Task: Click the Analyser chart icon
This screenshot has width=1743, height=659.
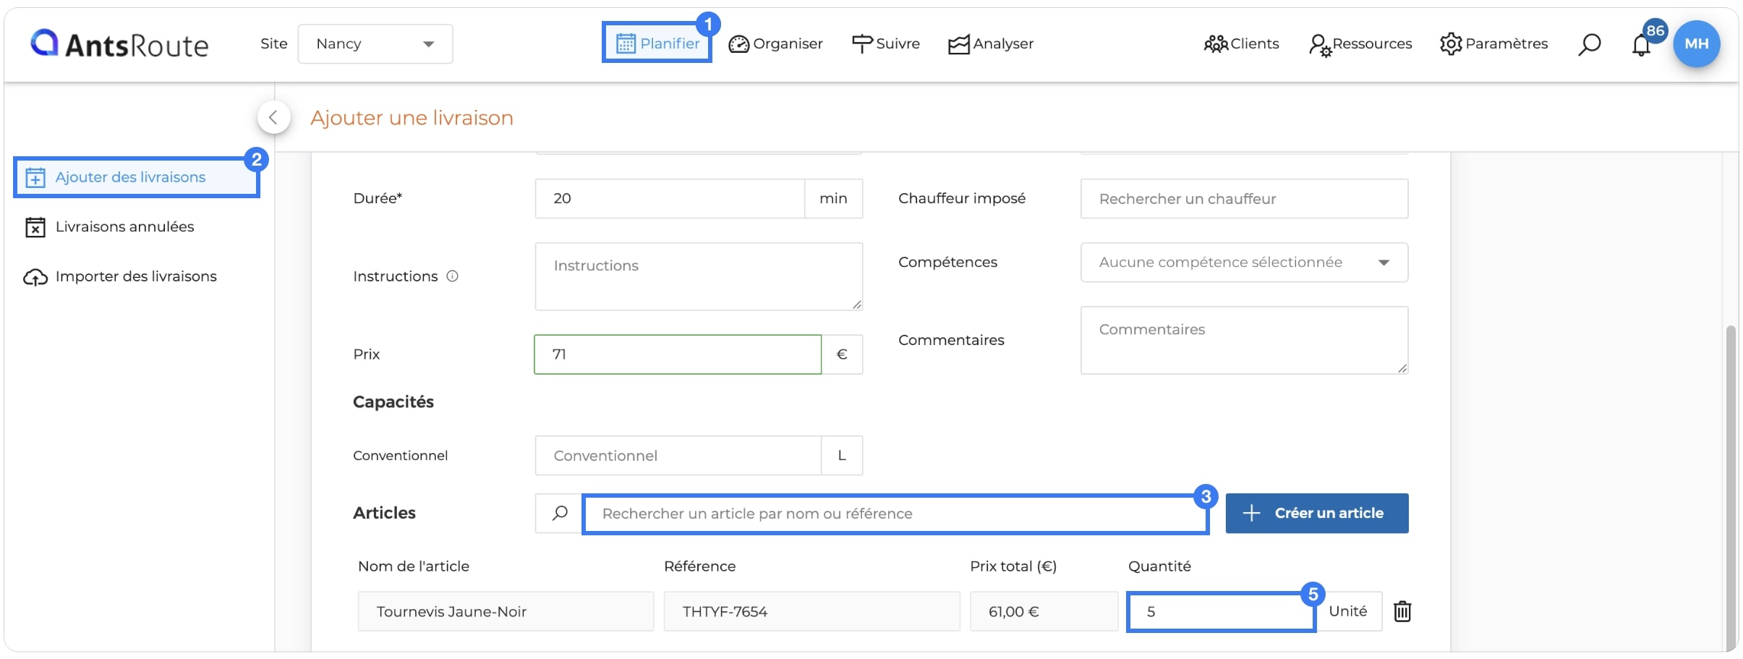Action: [959, 44]
